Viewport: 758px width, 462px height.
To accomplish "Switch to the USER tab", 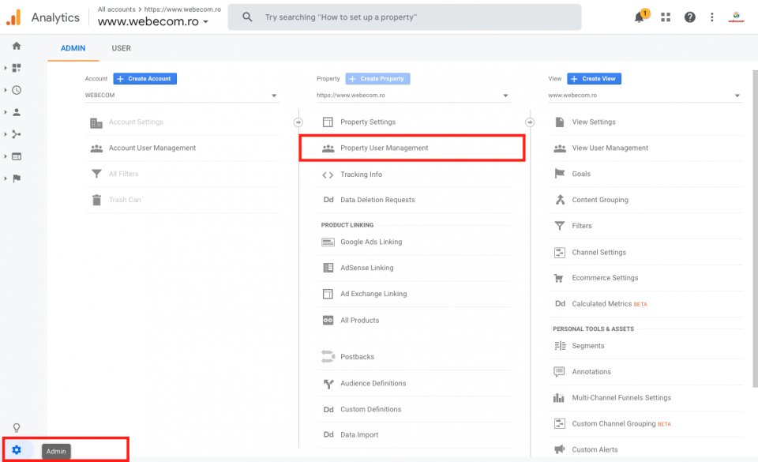I will [x=121, y=48].
